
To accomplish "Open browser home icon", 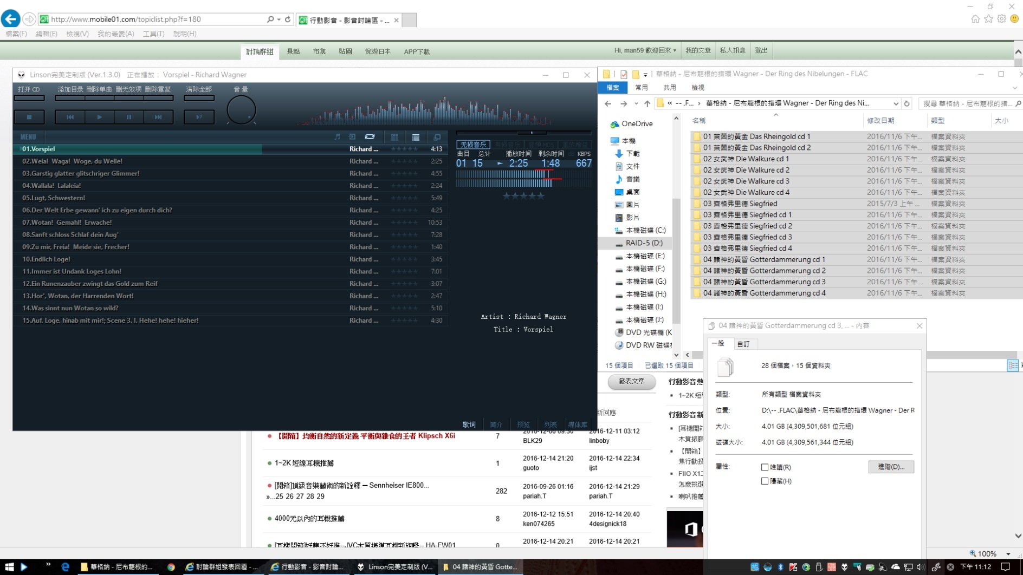I will click(x=975, y=19).
